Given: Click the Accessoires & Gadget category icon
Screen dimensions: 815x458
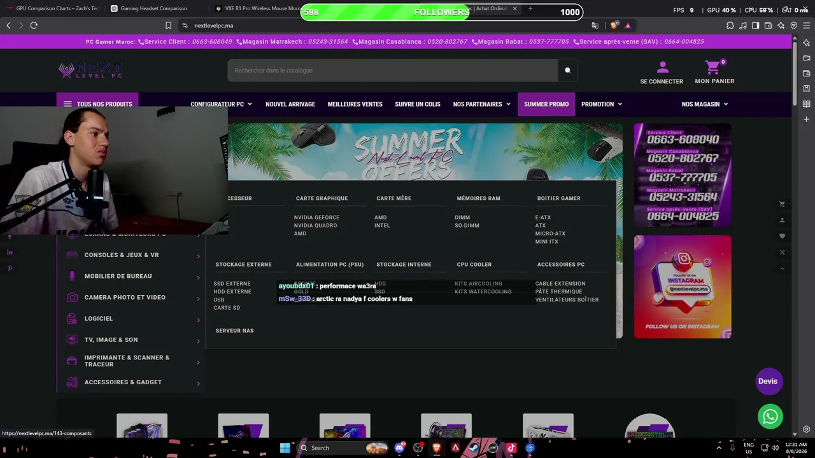Looking at the screenshot, I should tap(73, 382).
